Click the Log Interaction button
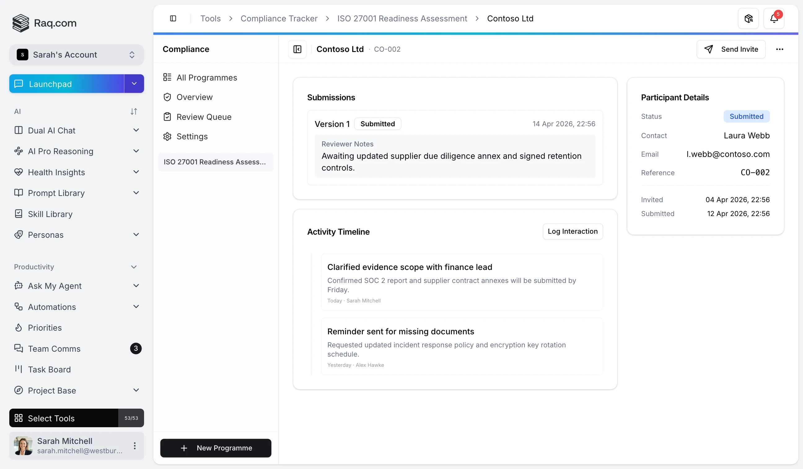This screenshot has height=469, width=803. pyautogui.click(x=572, y=232)
